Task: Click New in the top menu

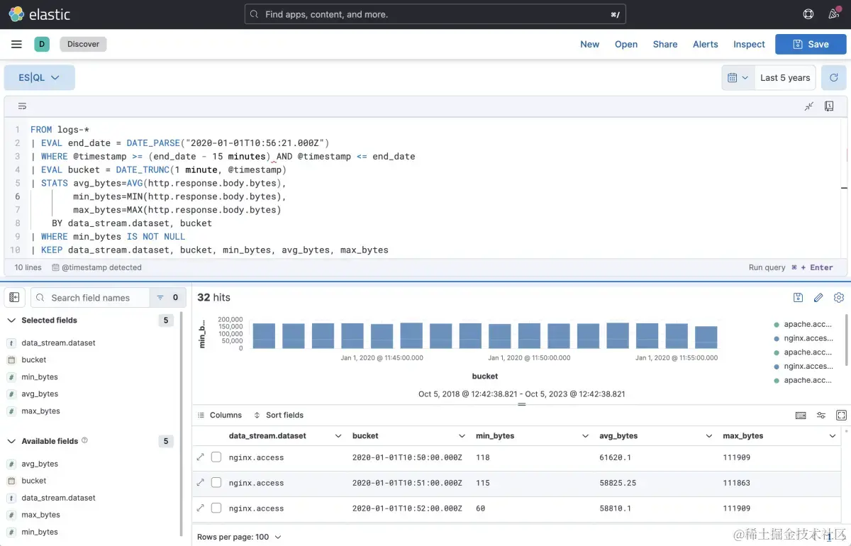Action: coord(590,44)
